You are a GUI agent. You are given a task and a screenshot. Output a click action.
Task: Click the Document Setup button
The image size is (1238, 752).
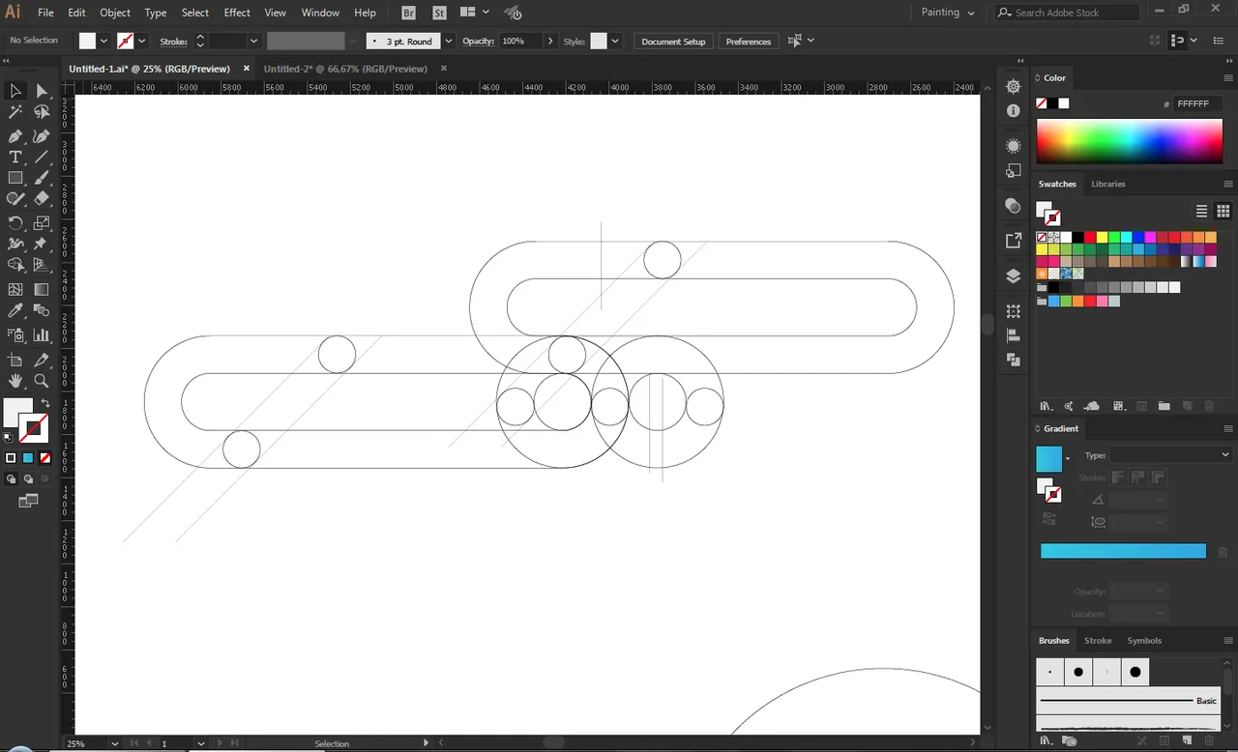(x=674, y=42)
